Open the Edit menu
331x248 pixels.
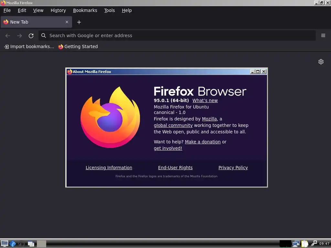tap(22, 10)
